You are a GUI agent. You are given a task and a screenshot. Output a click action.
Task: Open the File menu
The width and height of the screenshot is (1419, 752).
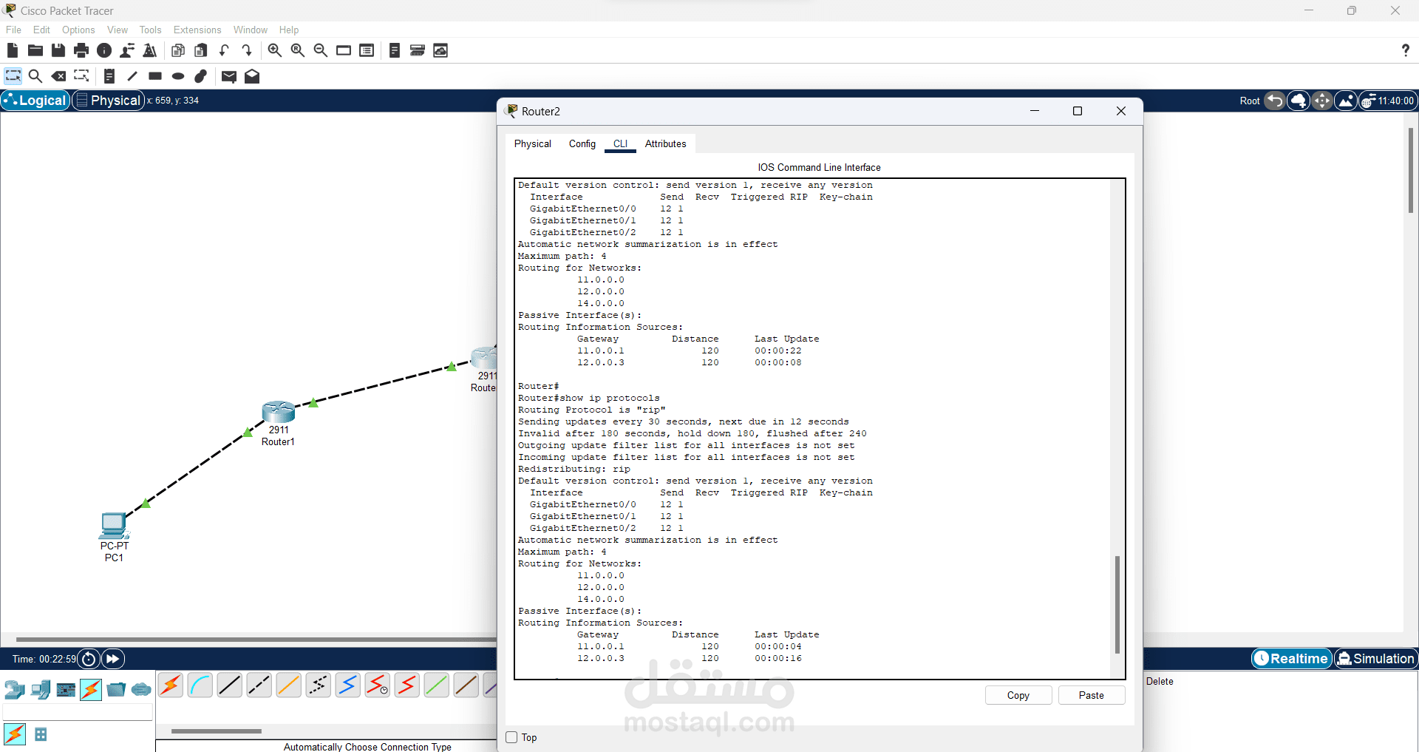pos(13,30)
